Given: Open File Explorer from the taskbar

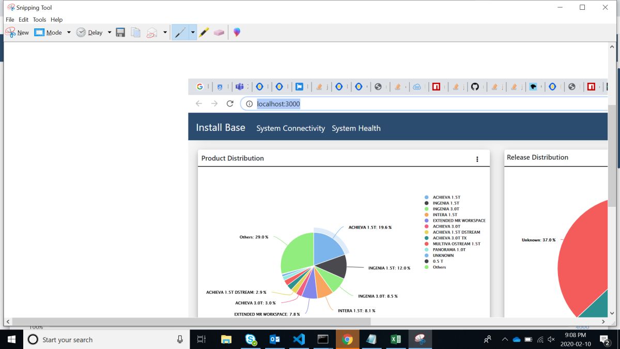Looking at the screenshot, I should point(226,339).
